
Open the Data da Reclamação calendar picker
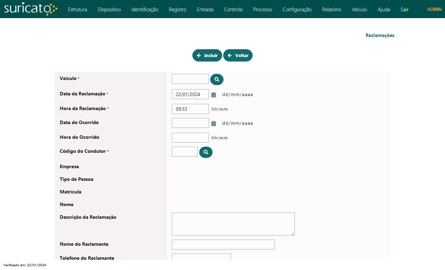coord(214,95)
